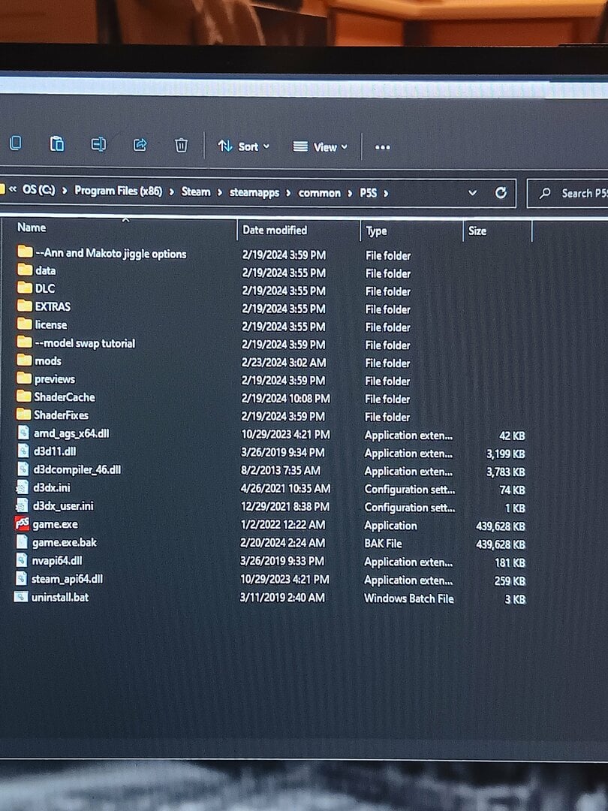Select the DLC folder icon
The height and width of the screenshot is (811, 608).
coord(25,288)
